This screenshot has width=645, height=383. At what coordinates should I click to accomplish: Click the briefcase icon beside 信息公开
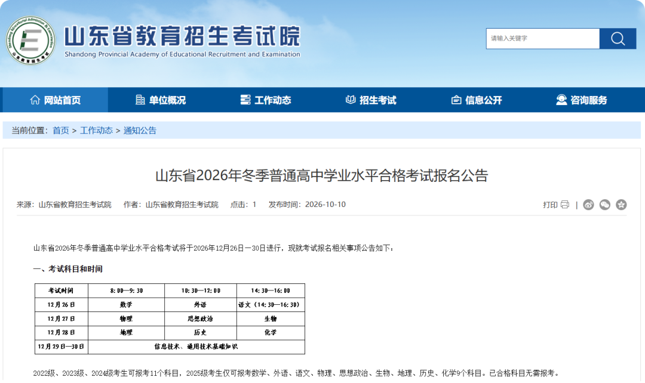click(x=456, y=100)
